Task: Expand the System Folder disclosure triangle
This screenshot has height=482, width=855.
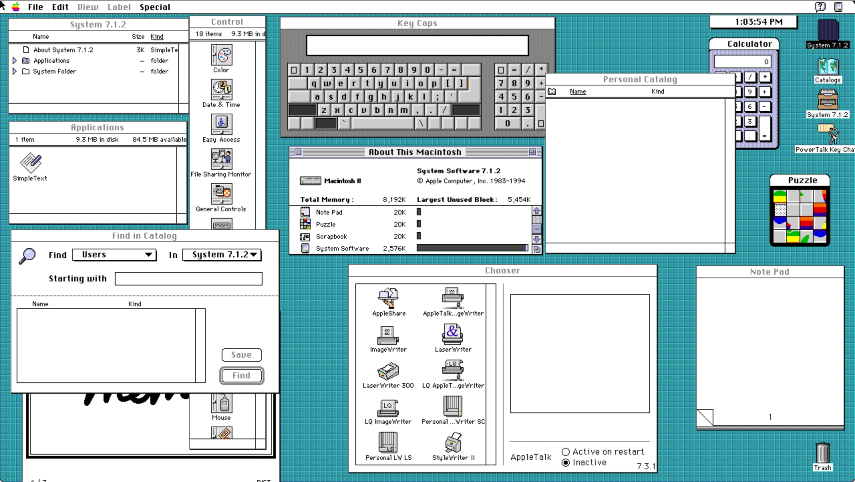Action: 14,71
